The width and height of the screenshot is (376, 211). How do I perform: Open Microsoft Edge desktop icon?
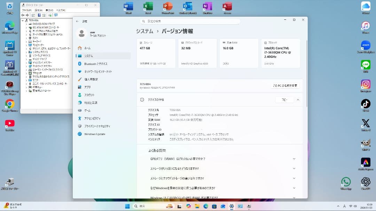(10, 27)
